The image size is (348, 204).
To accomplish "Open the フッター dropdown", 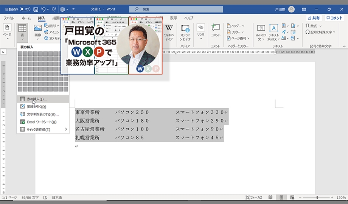I will (235, 32).
